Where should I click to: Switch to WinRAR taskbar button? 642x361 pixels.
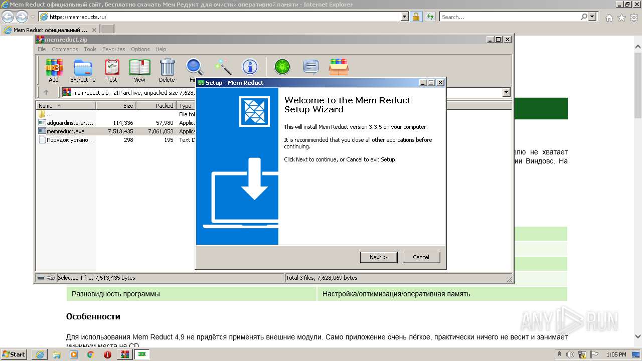click(x=124, y=354)
